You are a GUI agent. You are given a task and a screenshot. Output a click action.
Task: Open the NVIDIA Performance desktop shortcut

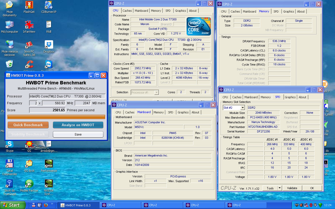[x=49, y=164]
